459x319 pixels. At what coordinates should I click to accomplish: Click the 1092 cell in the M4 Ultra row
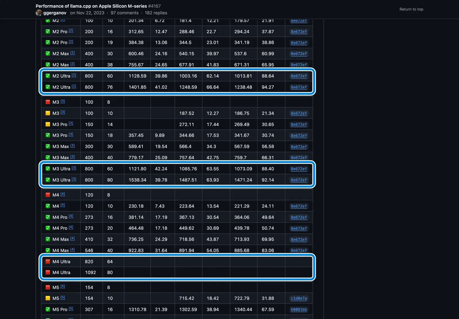[90, 272]
